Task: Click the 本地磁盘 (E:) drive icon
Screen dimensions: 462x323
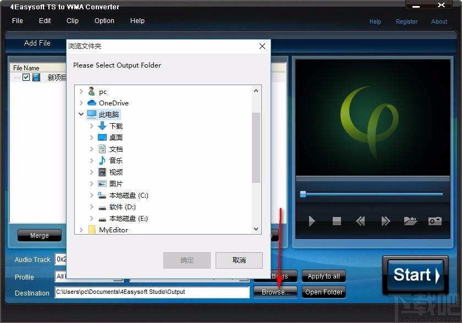Action: pos(102,219)
